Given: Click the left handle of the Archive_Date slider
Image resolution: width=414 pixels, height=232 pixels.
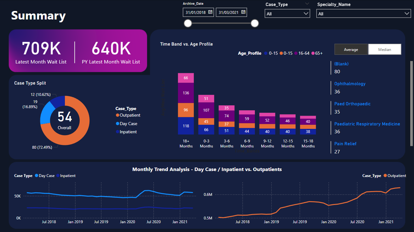Looking at the screenshot, I should [188, 23].
